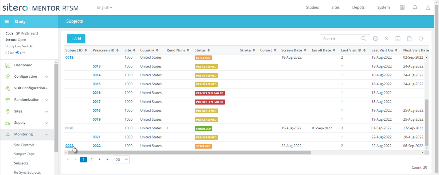Open the System top menu
Viewport: 439px width, 175px height.
pyautogui.click(x=383, y=7)
